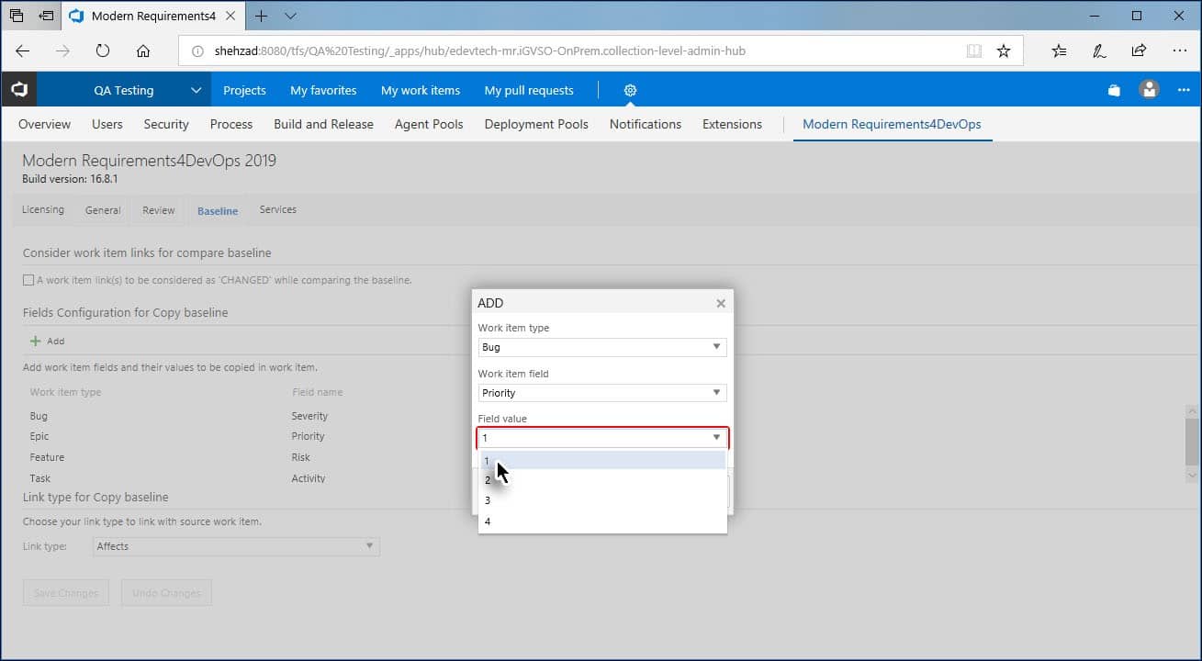Open the Link type dropdown showing Affects
1202x661 pixels.
point(236,546)
